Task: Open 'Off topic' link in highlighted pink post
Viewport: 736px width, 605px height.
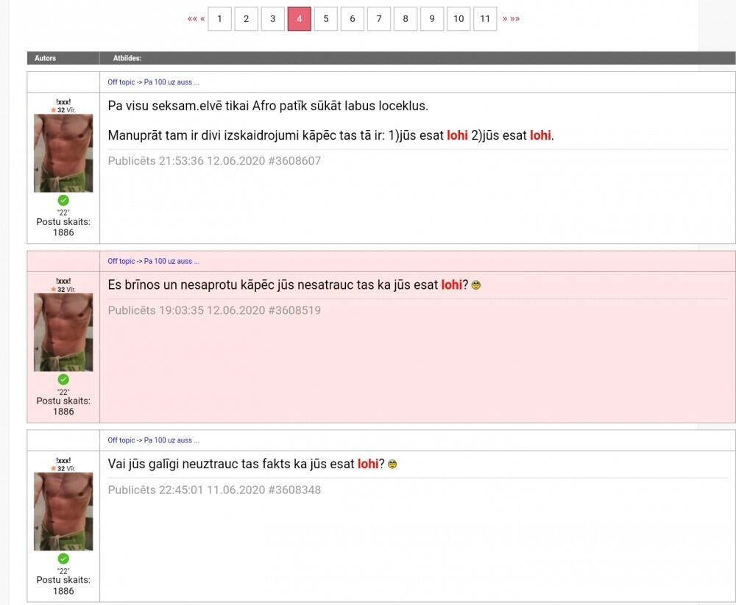Action: (121, 261)
